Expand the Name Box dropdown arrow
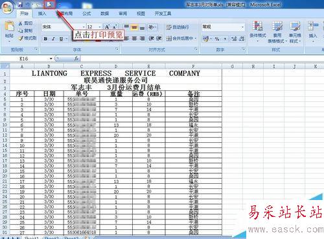Image resolution: width=324 pixels, height=239 pixels. (x=51, y=58)
